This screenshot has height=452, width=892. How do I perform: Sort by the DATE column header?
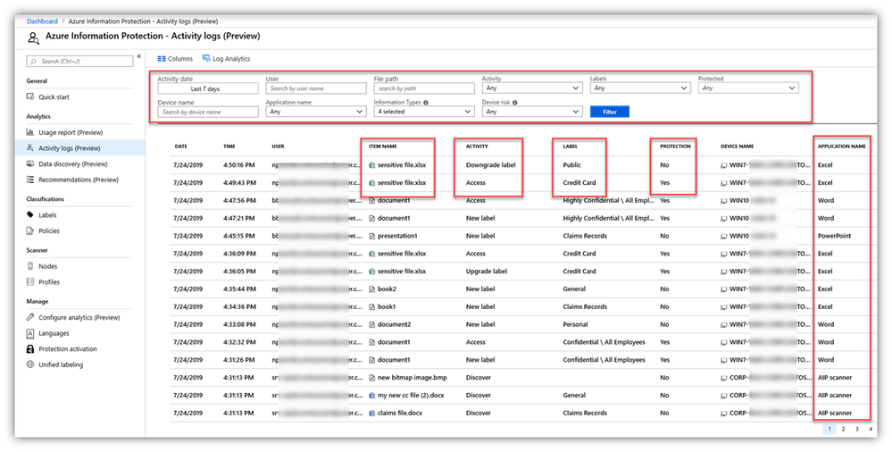pos(180,146)
